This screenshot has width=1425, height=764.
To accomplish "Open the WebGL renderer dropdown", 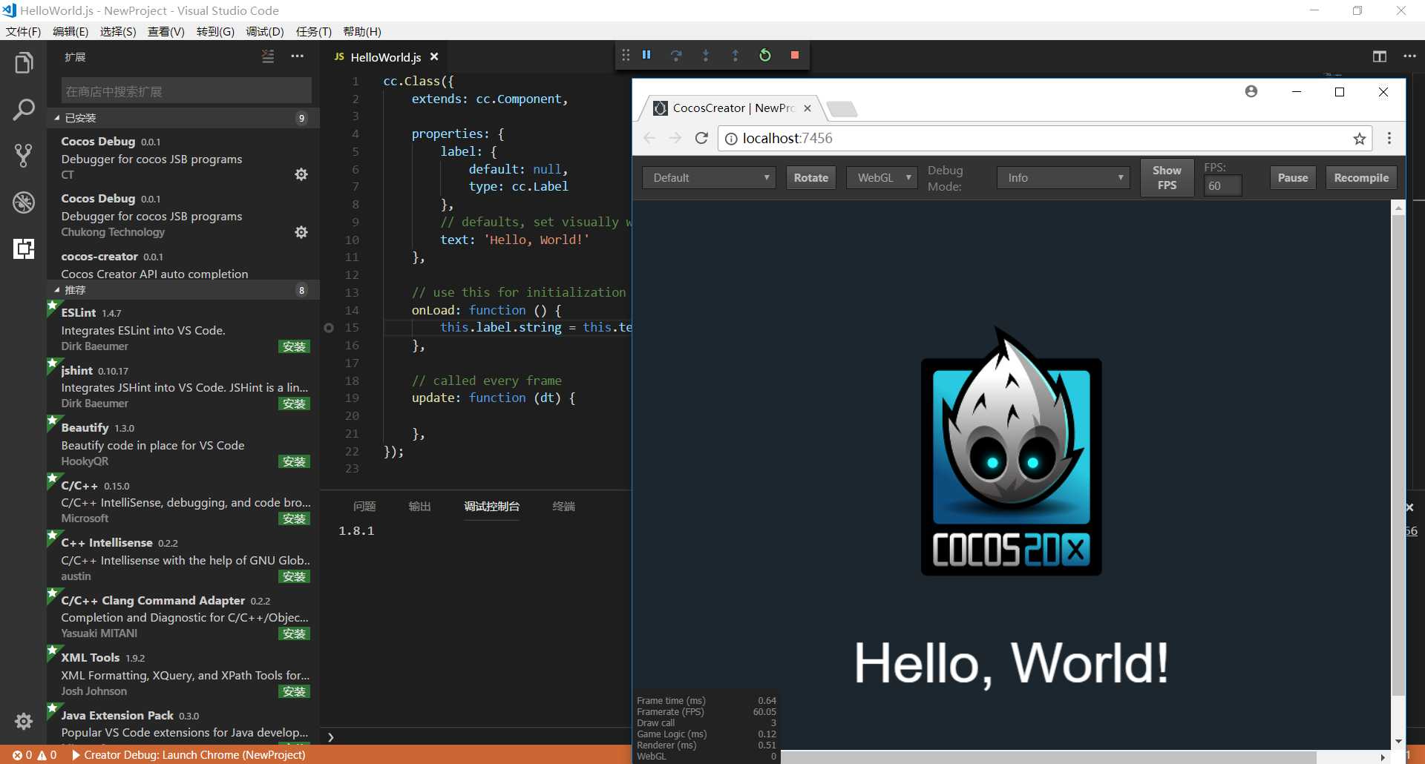I will click(x=882, y=178).
